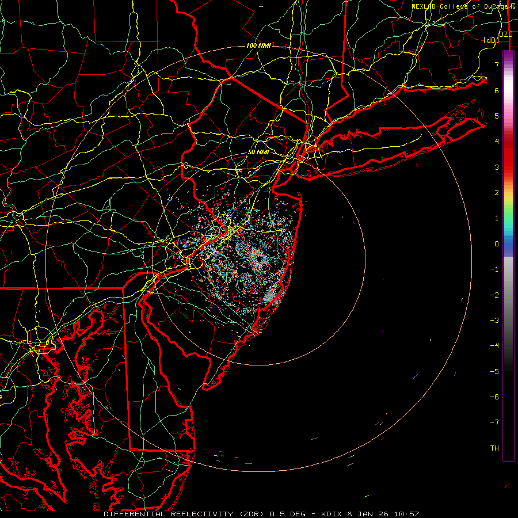Click the "0" value on the color scale
This screenshot has height=518, width=518.
tap(497, 244)
